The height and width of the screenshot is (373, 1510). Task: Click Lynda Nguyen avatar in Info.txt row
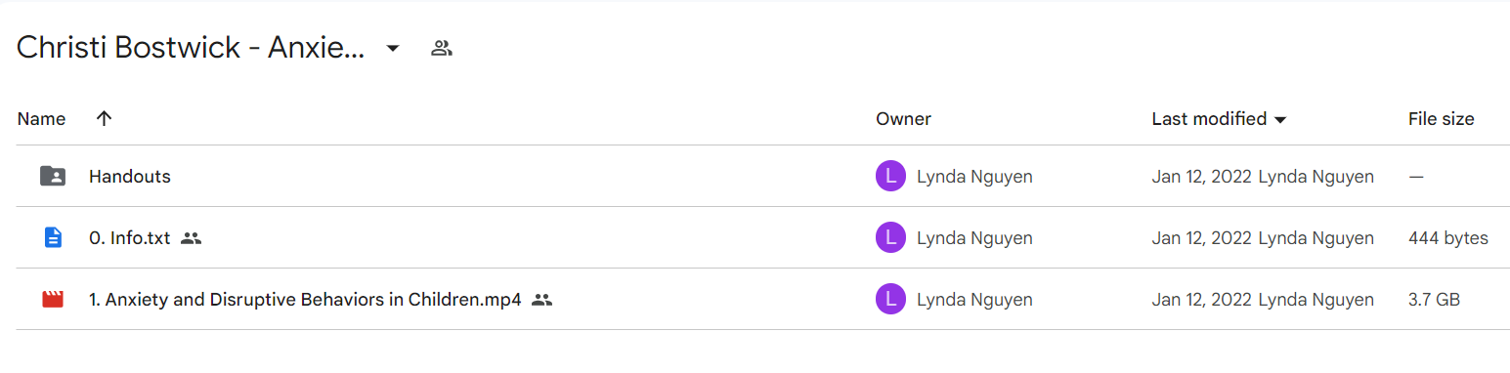point(890,237)
